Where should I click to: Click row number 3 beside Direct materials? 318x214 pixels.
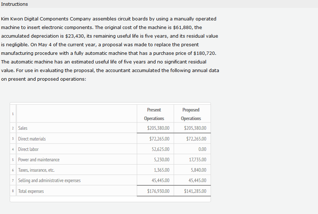coord(13,139)
